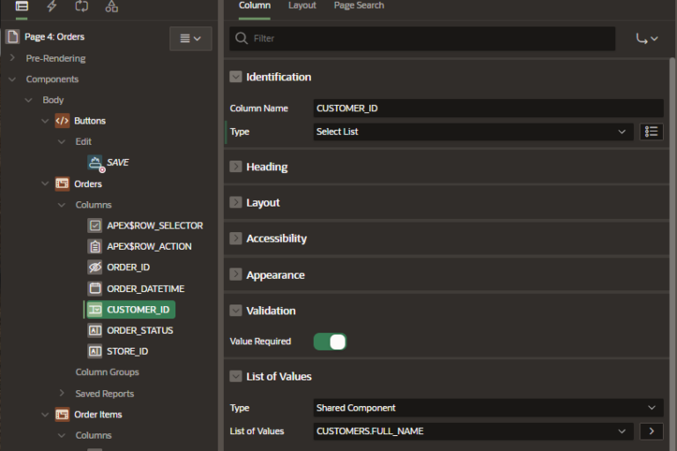Viewport: 677px width, 451px height.
Task: Open Type quick pick list icon
Action: pyautogui.click(x=651, y=132)
